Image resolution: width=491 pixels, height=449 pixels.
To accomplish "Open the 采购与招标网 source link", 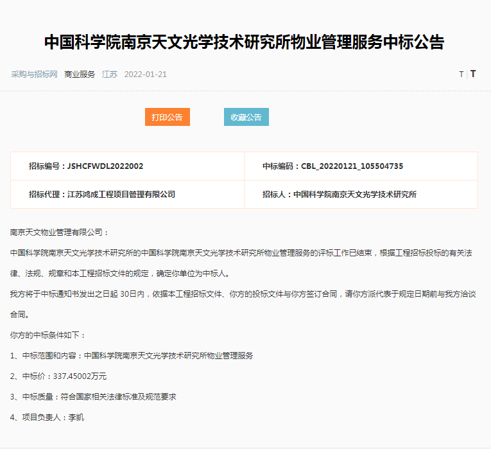I will 34,75.
